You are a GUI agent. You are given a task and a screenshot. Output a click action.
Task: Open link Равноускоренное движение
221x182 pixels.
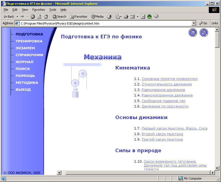click(167, 95)
